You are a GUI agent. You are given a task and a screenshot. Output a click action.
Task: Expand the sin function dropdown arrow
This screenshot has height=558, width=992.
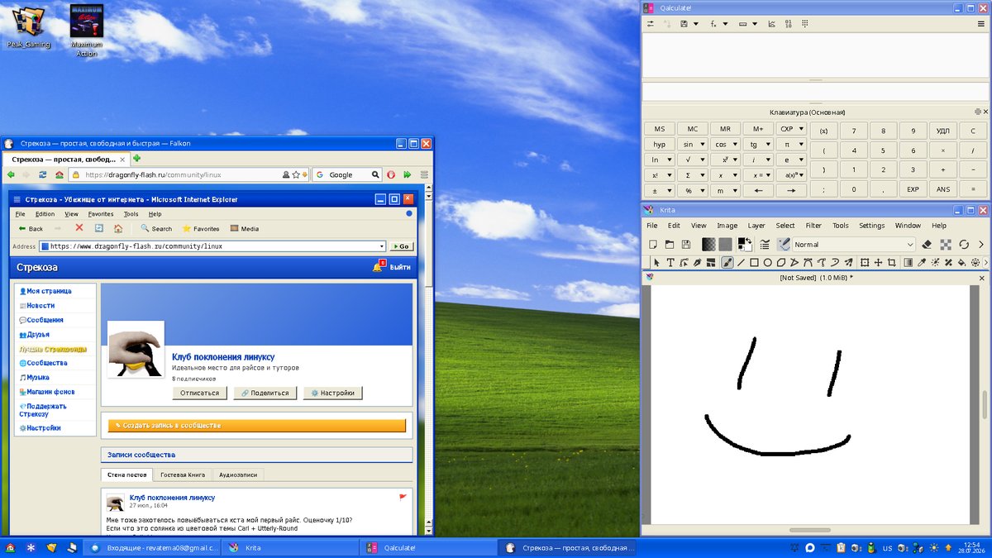703,144
